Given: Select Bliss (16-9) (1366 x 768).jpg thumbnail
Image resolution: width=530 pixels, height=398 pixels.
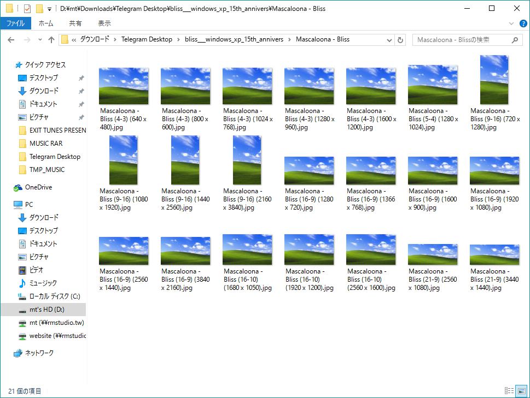Looking at the screenshot, I should click(x=371, y=171).
